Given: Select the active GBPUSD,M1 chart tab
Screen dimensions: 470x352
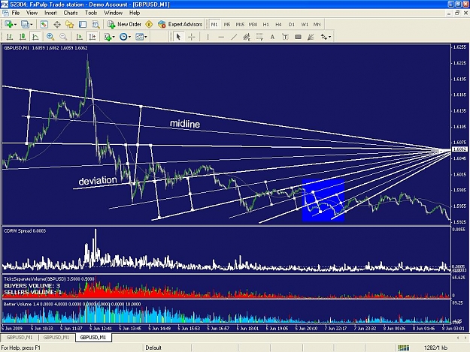Looking at the screenshot, I should 93,338.
